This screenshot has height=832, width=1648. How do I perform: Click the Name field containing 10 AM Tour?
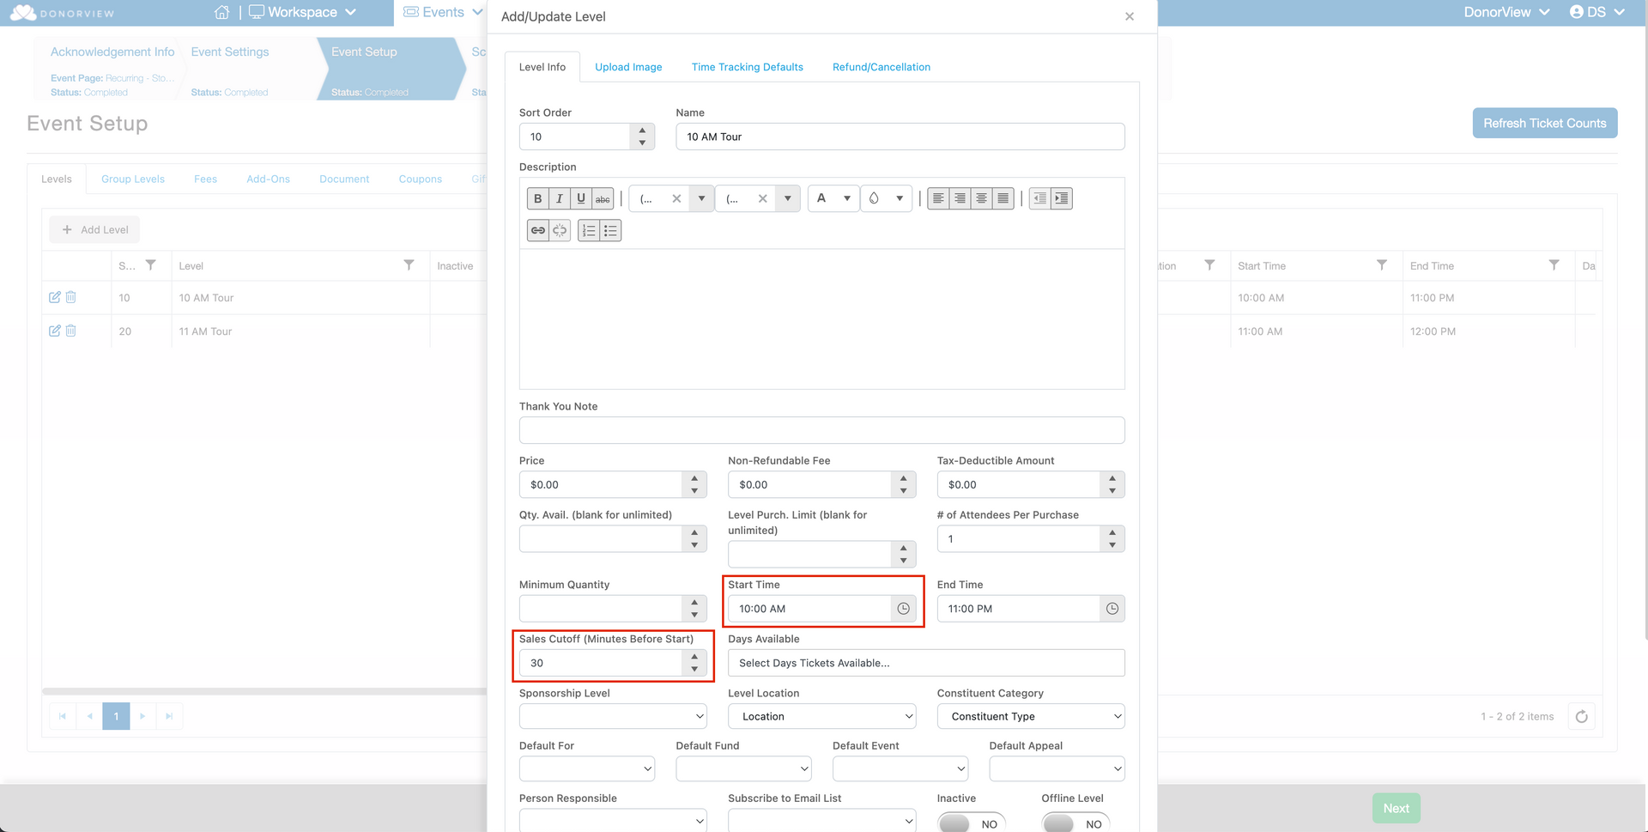[900, 137]
